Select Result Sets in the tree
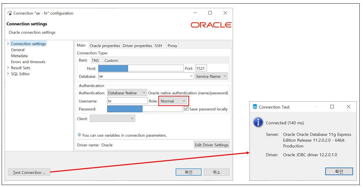The width and height of the screenshot is (363, 187). pos(20,67)
